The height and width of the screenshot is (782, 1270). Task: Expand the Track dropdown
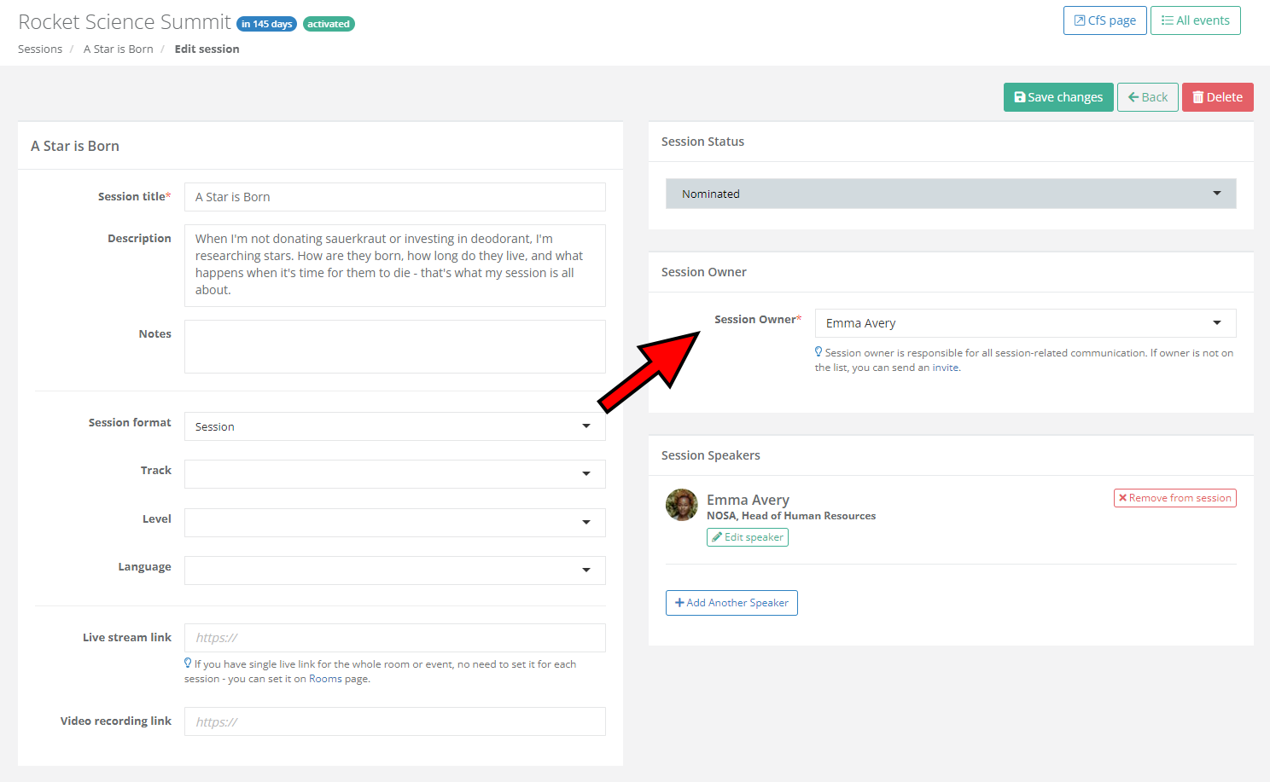click(x=394, y=474)
